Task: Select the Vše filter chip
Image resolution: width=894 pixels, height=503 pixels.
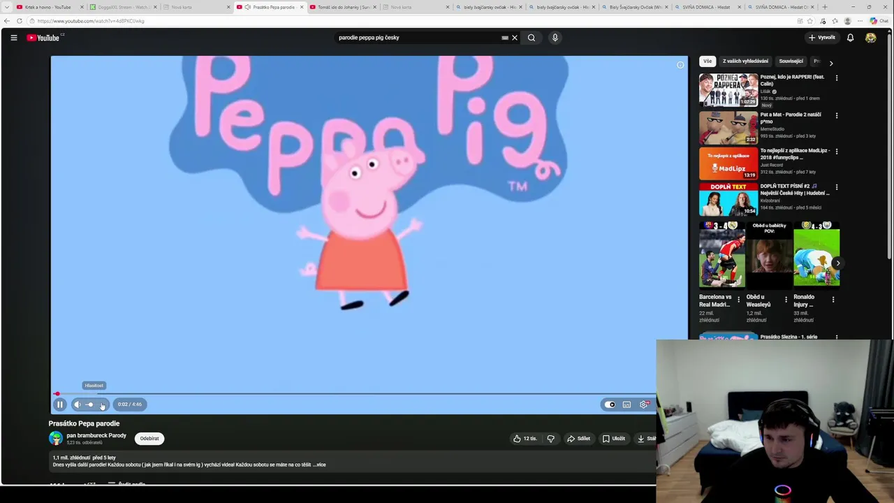Action: 708,61
